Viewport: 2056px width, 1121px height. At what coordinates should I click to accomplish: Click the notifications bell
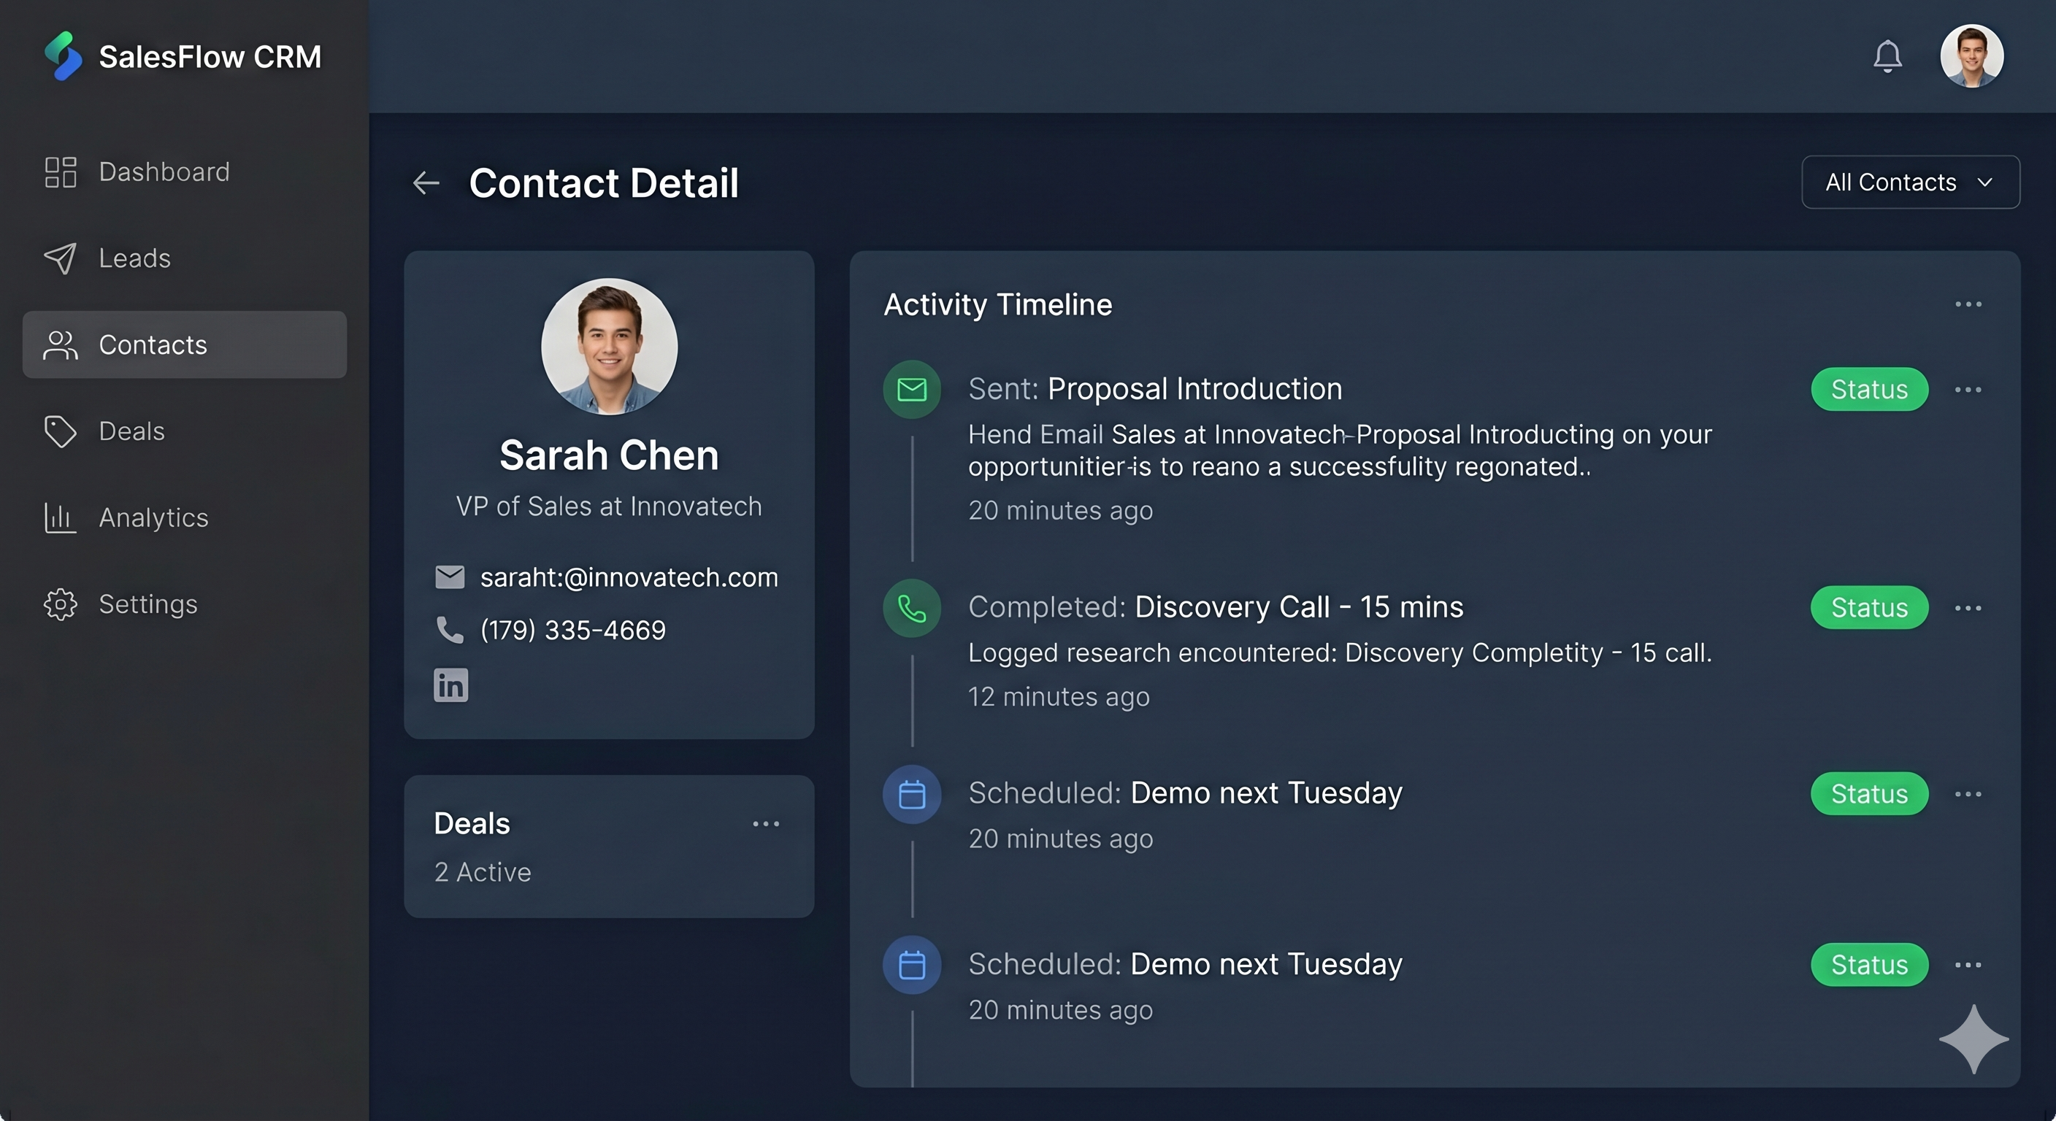1887,56
